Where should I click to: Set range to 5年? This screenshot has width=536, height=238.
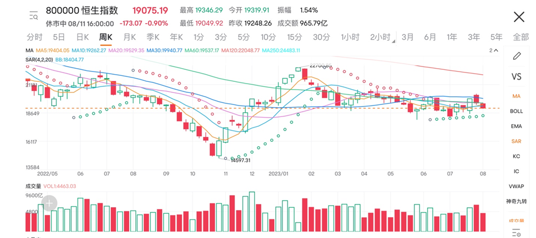(496, 37)
